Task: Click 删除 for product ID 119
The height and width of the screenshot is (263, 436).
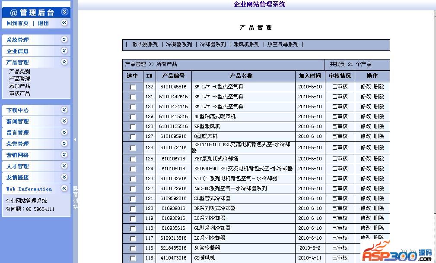Action: [x=379, y=218]
